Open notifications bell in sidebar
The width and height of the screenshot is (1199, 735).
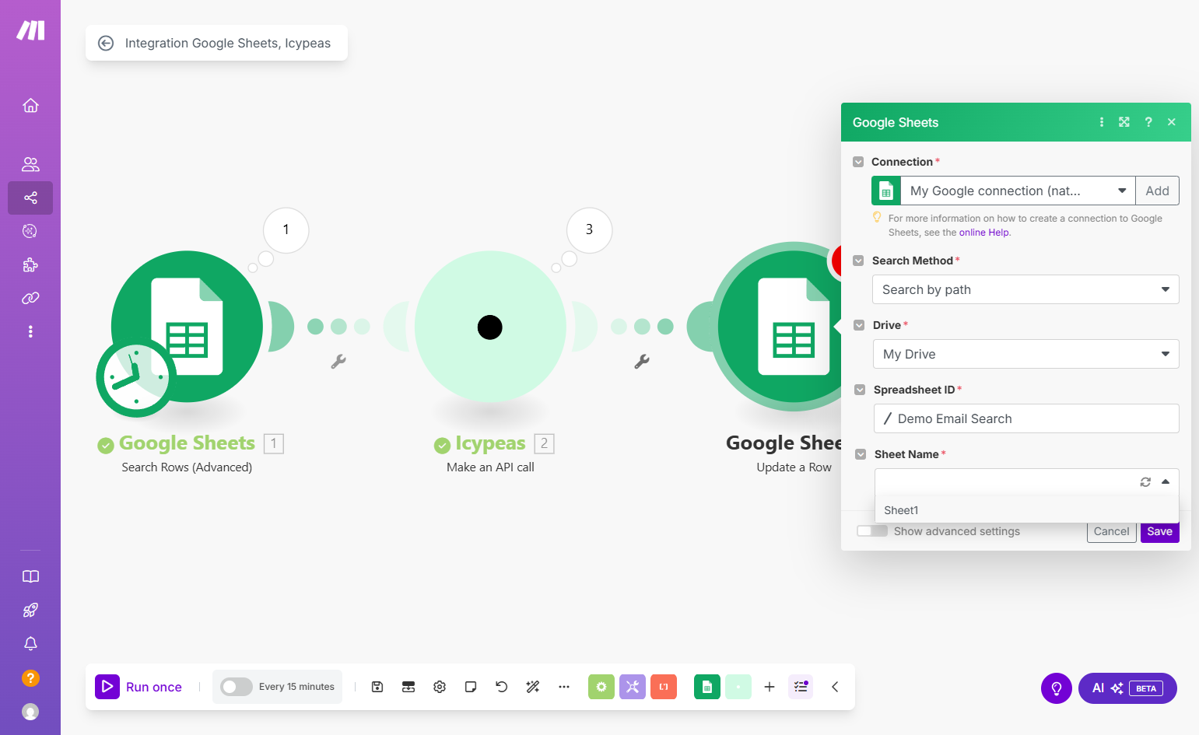30,644
